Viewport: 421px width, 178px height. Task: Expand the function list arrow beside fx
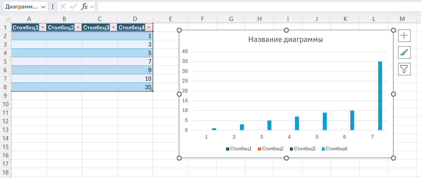pyautogui.click(x=92, y=7)
